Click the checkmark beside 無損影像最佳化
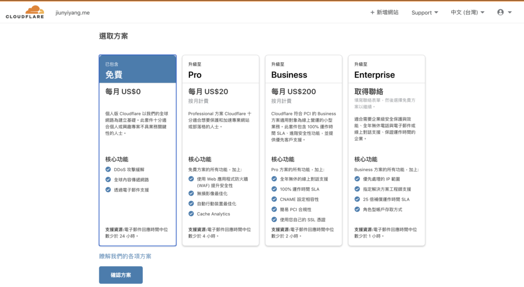524x287 pixels. click(x=191, y=194)
